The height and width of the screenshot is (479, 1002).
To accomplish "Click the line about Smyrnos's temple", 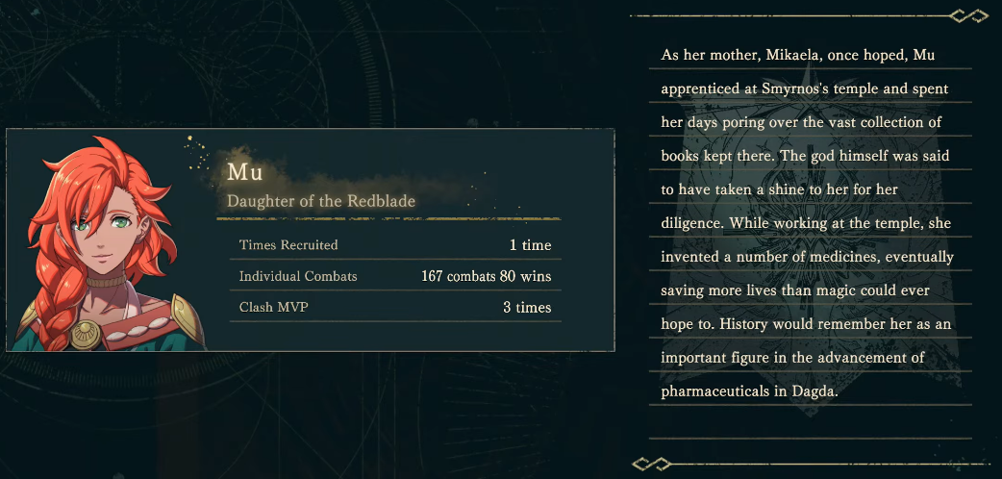I will pos(805,88).
